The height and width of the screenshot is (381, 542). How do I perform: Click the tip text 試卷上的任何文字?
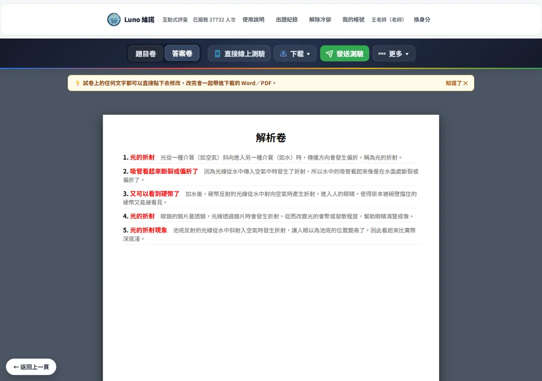click(179, 83)
